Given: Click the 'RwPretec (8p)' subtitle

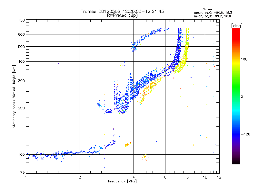Looking at the screenshot, I should pos(122,15).
